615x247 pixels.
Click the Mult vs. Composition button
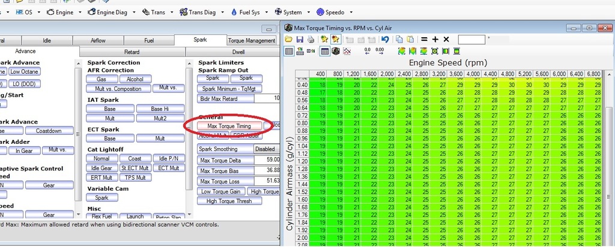(118, 89)
